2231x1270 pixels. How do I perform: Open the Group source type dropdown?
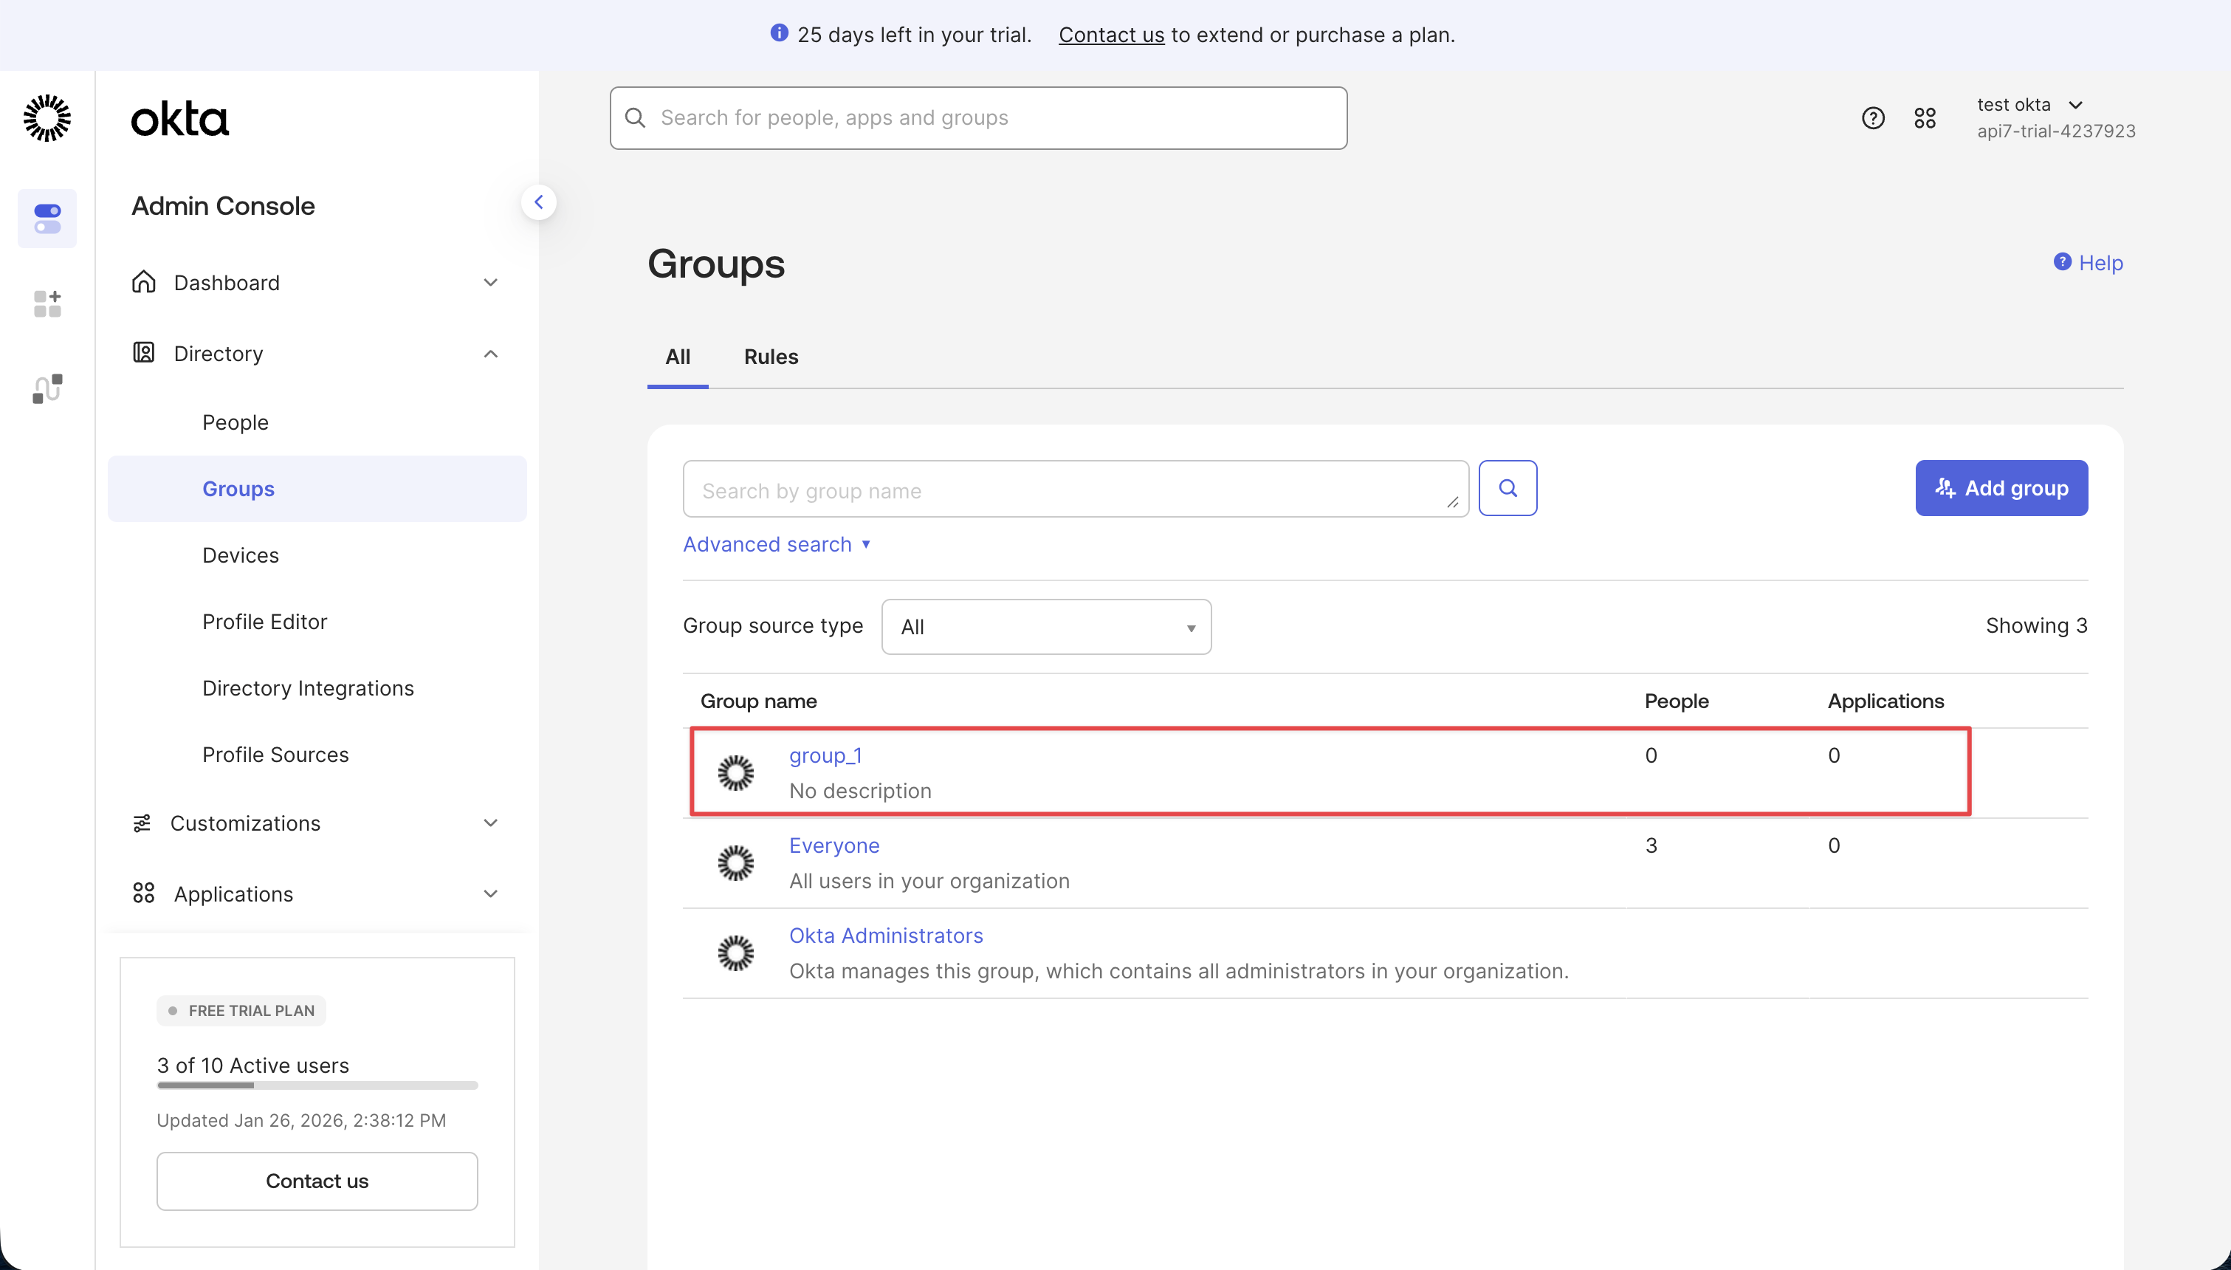click(1045, 626)
